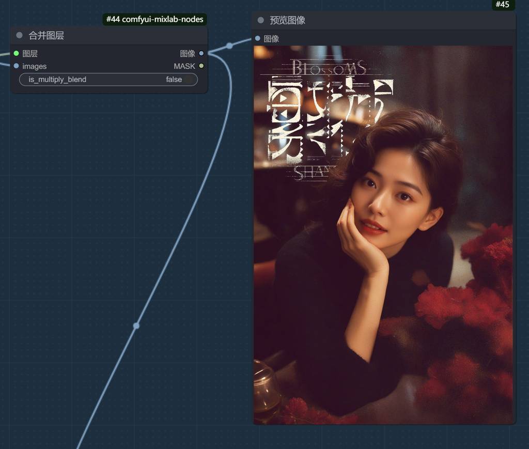The image size is (529, 449).
Task: Click the images input label
Action: tap(35, 66)
